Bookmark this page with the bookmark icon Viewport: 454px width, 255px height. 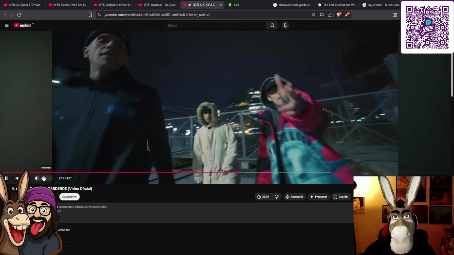point(90,15)
